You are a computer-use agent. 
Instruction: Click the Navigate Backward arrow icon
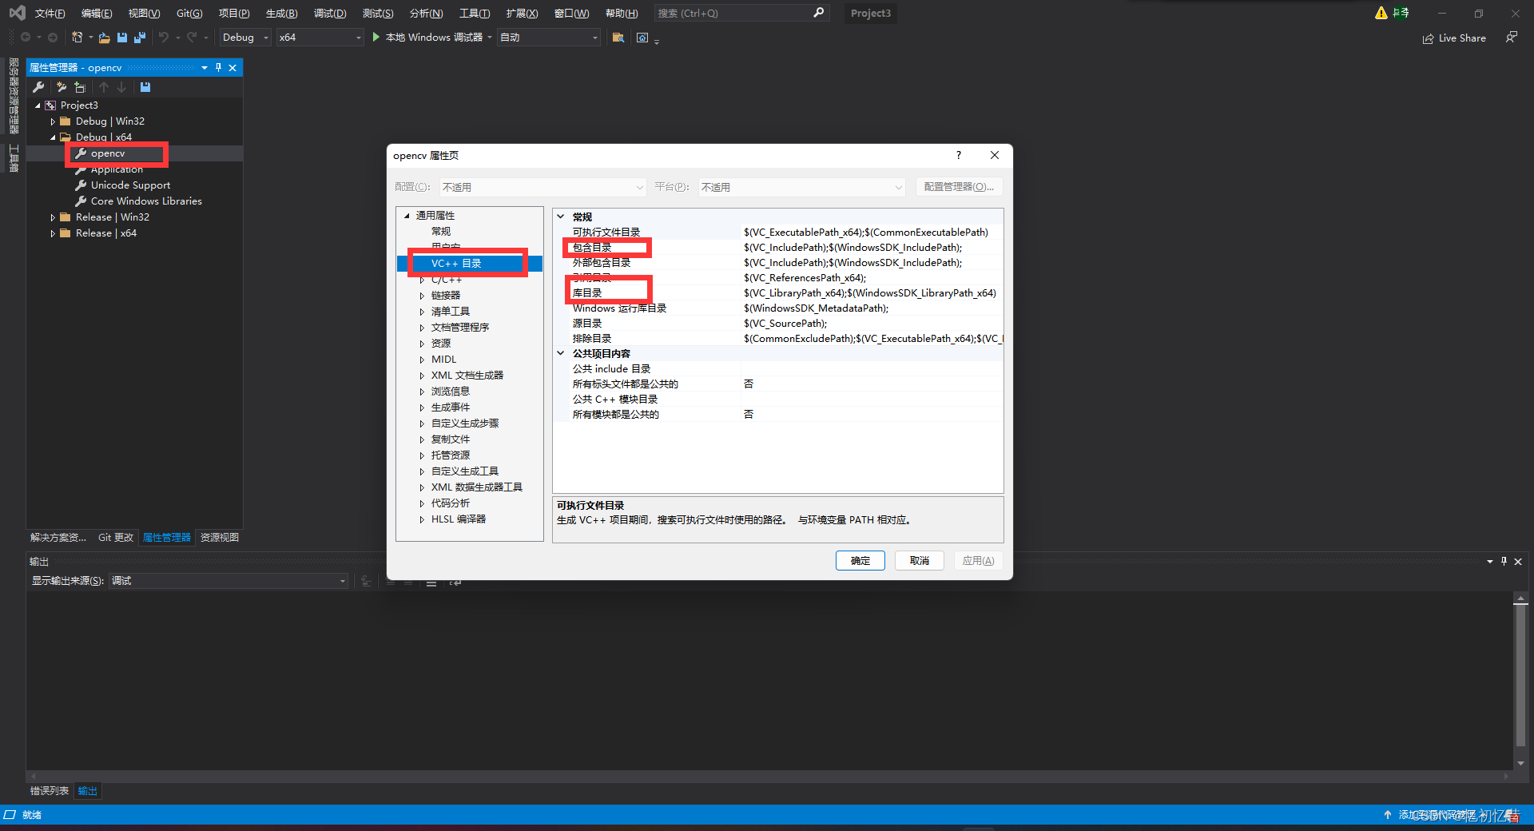(26, 38)
